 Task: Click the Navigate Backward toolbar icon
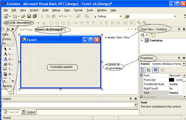point(78,16)
